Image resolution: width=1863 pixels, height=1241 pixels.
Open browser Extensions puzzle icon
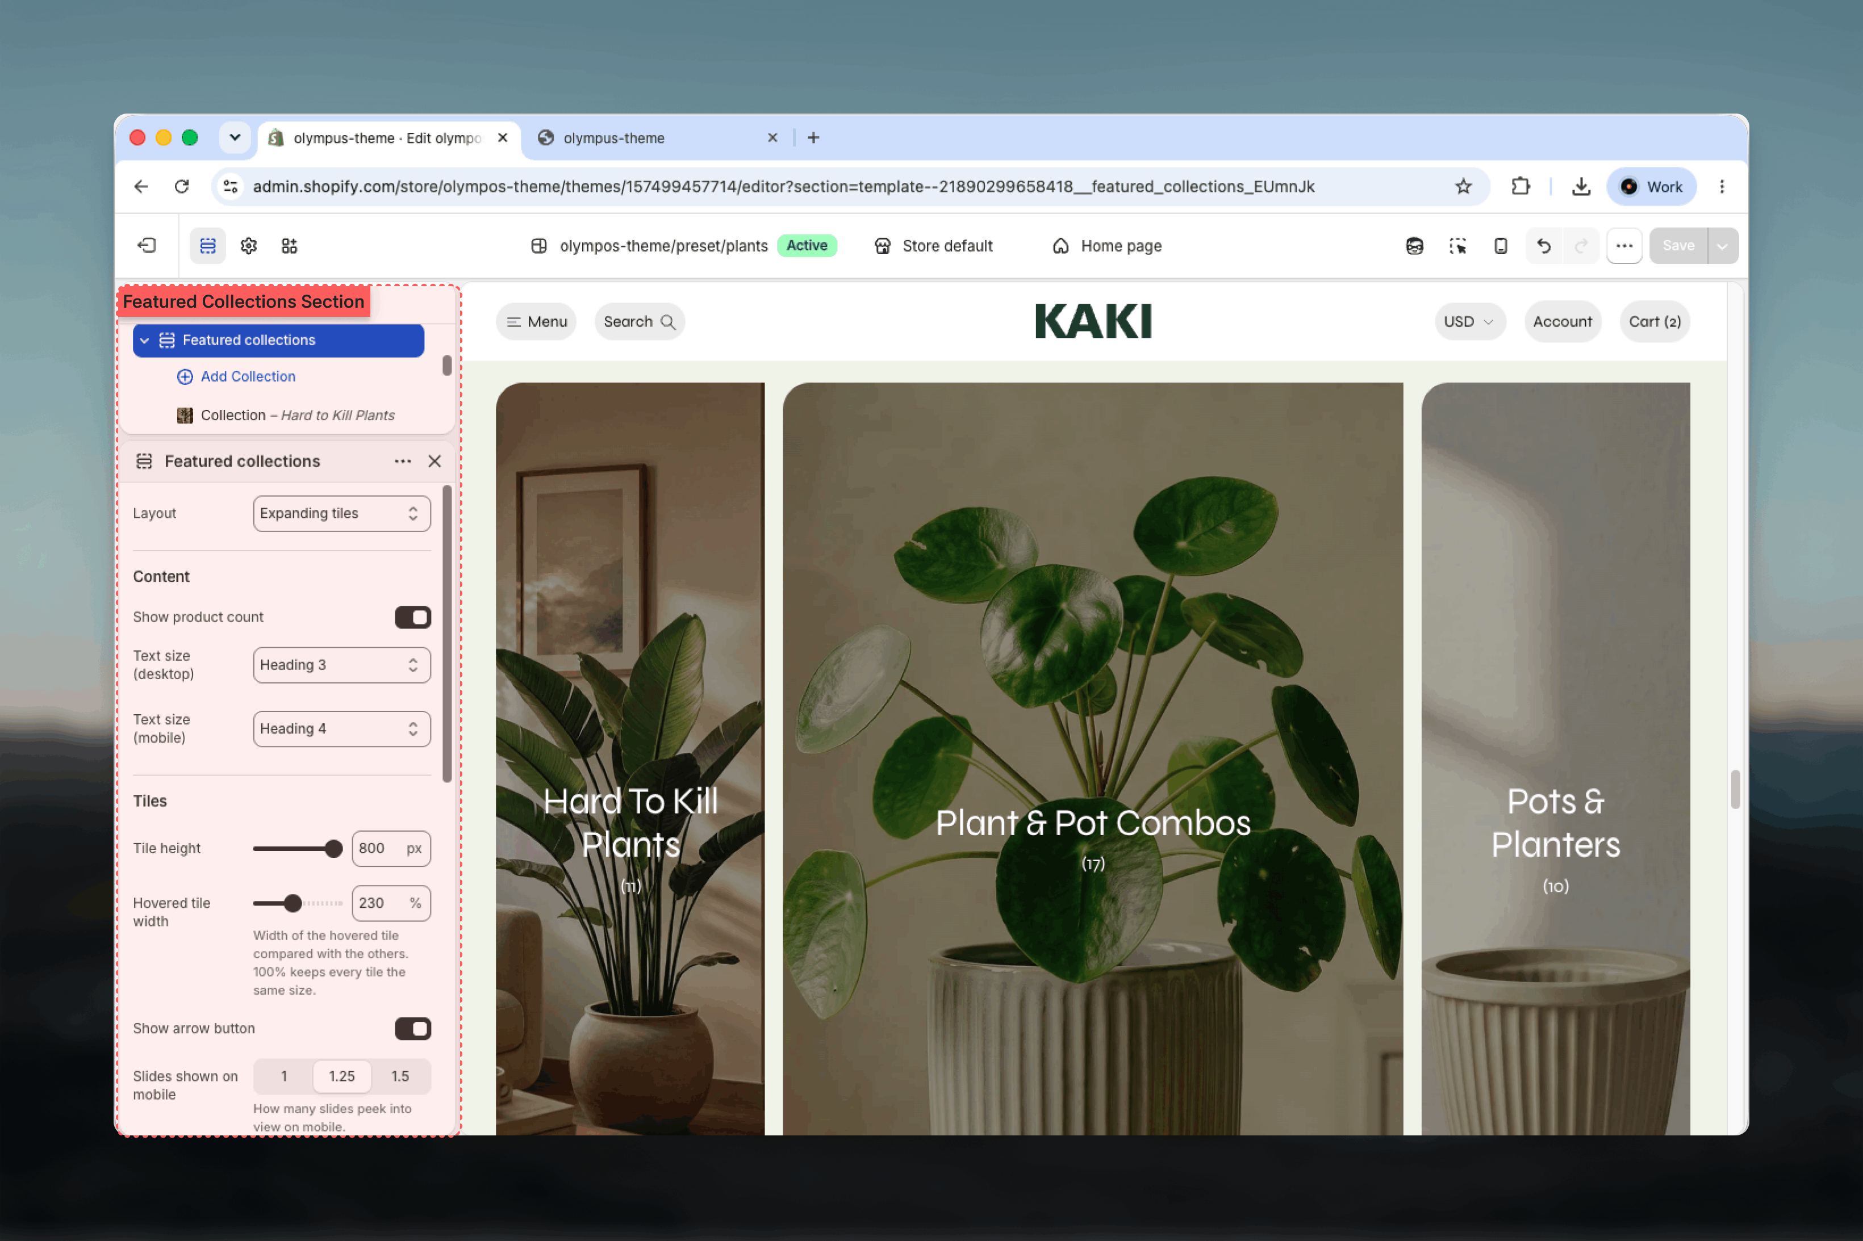1520,186
